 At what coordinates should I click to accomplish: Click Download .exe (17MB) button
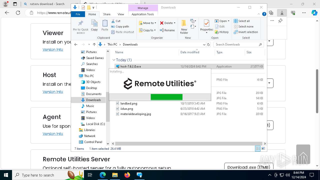point(249,167)
